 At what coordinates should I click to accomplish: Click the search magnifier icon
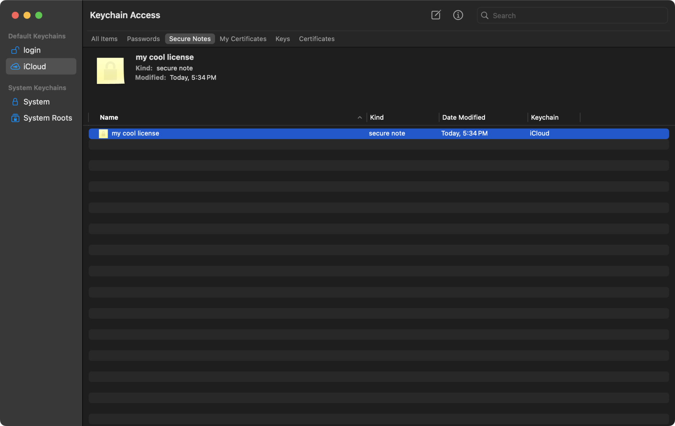tap(485, 16)
